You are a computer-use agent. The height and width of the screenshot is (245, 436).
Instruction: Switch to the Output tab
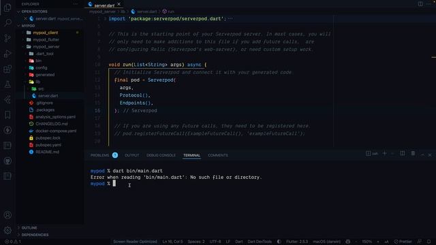[x=131, y=155]
